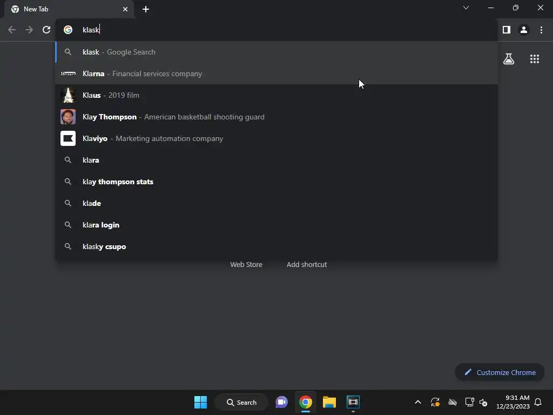
Task: Click the Chrome taskbar icon
Action: click(x=306, y=402)
